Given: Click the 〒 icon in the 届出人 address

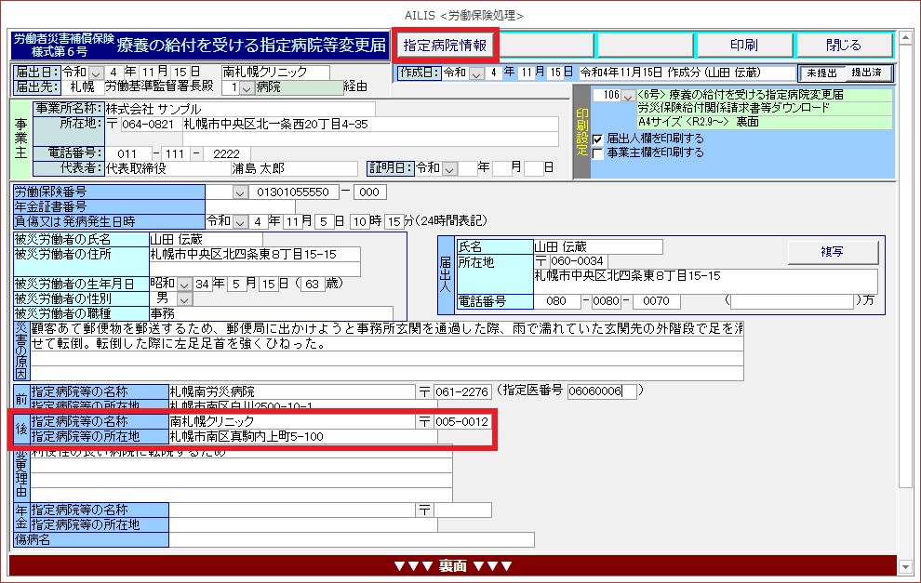Looking at the screenshot, I should [541, 261].
